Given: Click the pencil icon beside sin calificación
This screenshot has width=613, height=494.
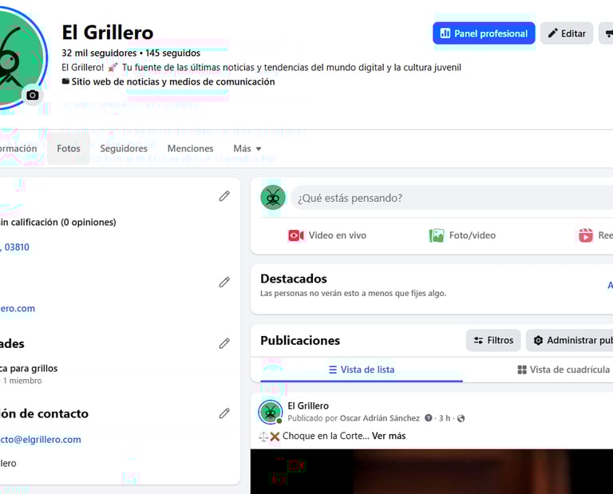Looking at the screenshot, I should pyautogui.click(x=224, y=196).
